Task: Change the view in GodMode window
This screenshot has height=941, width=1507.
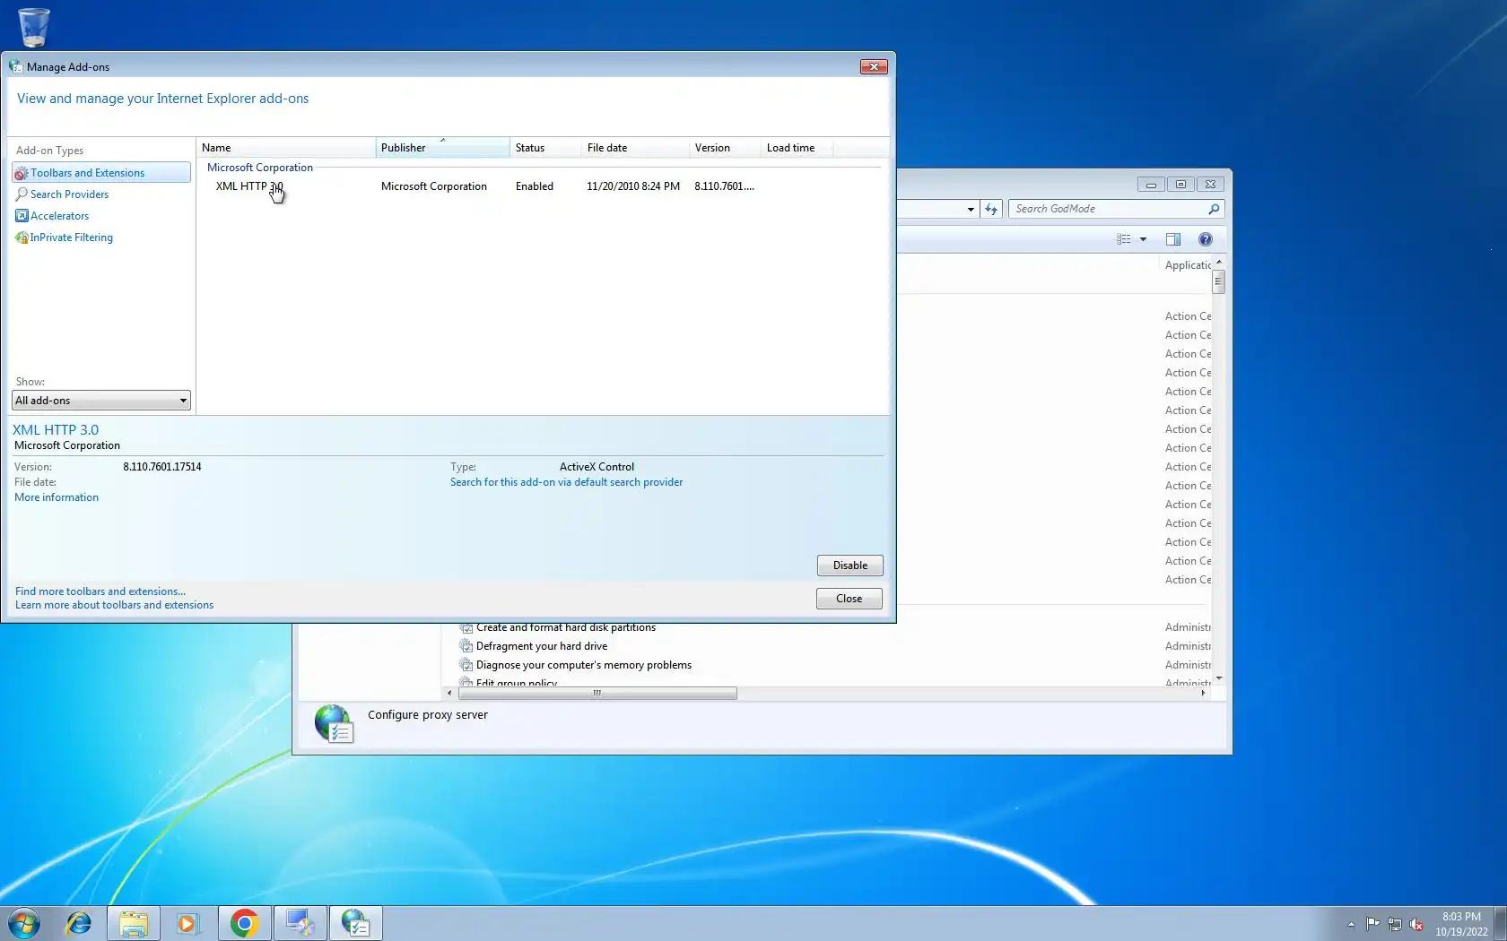Action: [1124, 239]
